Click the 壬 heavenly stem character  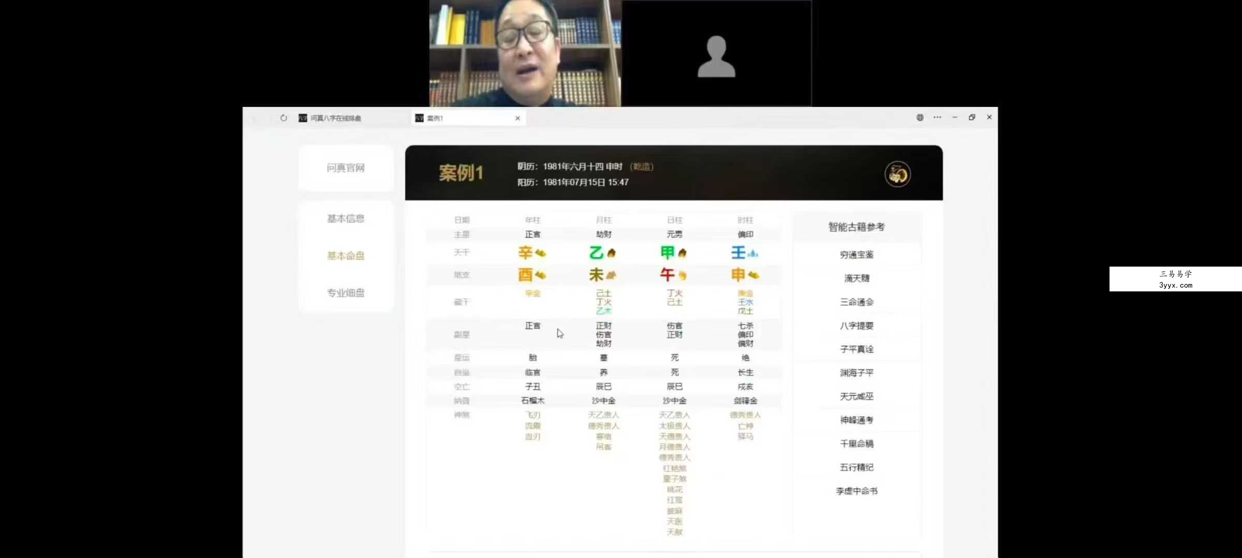coord(738,253)
